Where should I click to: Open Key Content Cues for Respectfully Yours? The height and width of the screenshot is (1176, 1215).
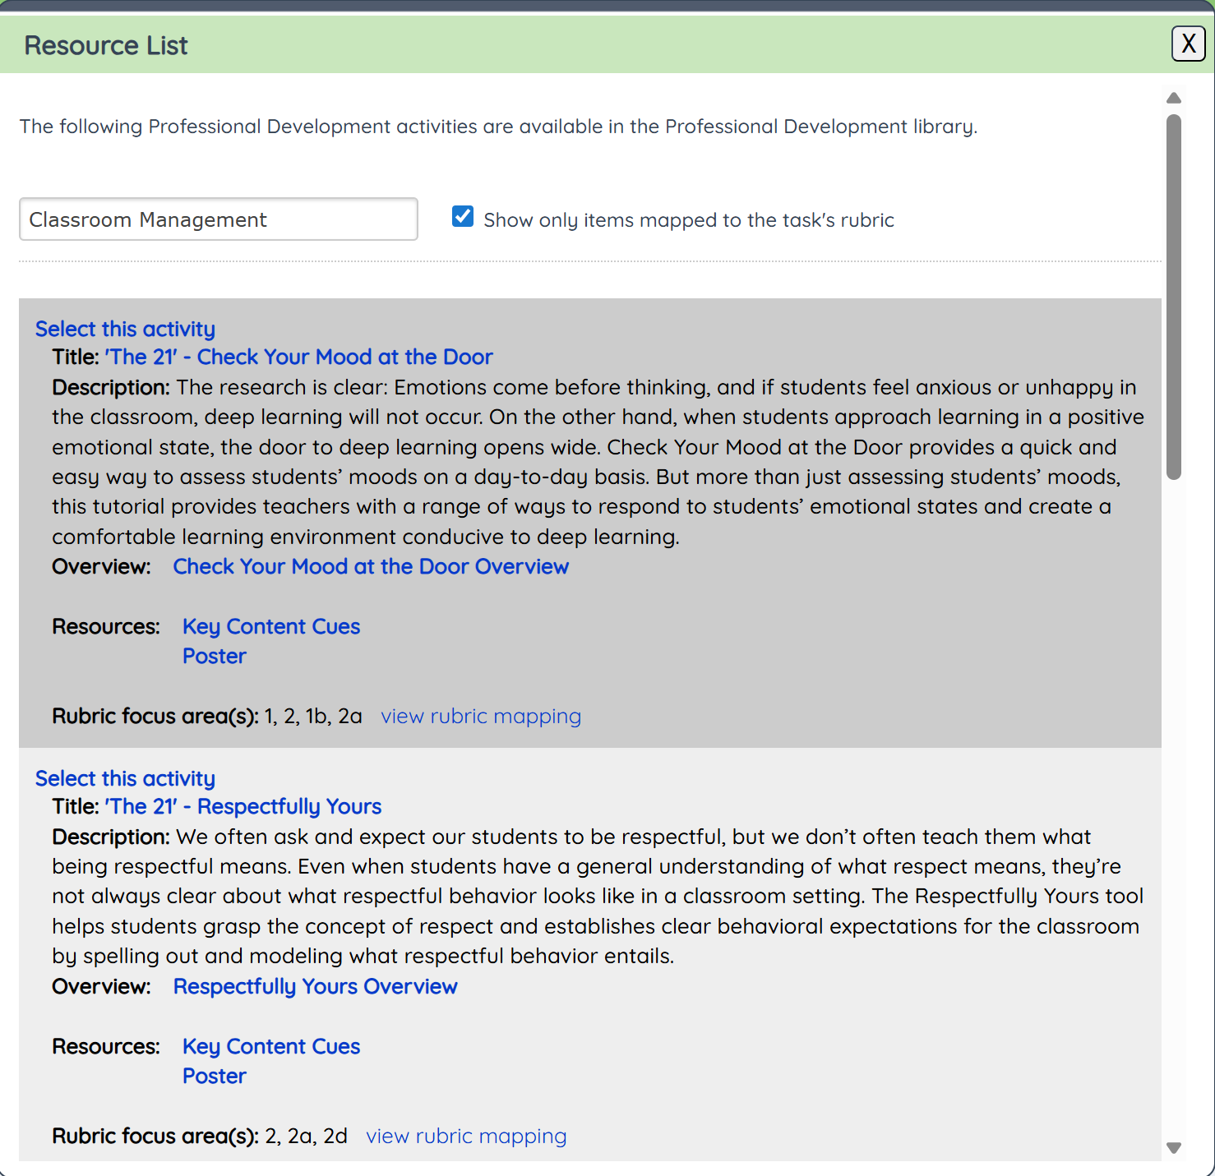click(x=271, y=1046)
